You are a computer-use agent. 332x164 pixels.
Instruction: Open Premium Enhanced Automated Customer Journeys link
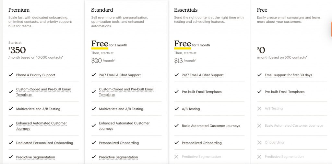[x=41, y=126]
